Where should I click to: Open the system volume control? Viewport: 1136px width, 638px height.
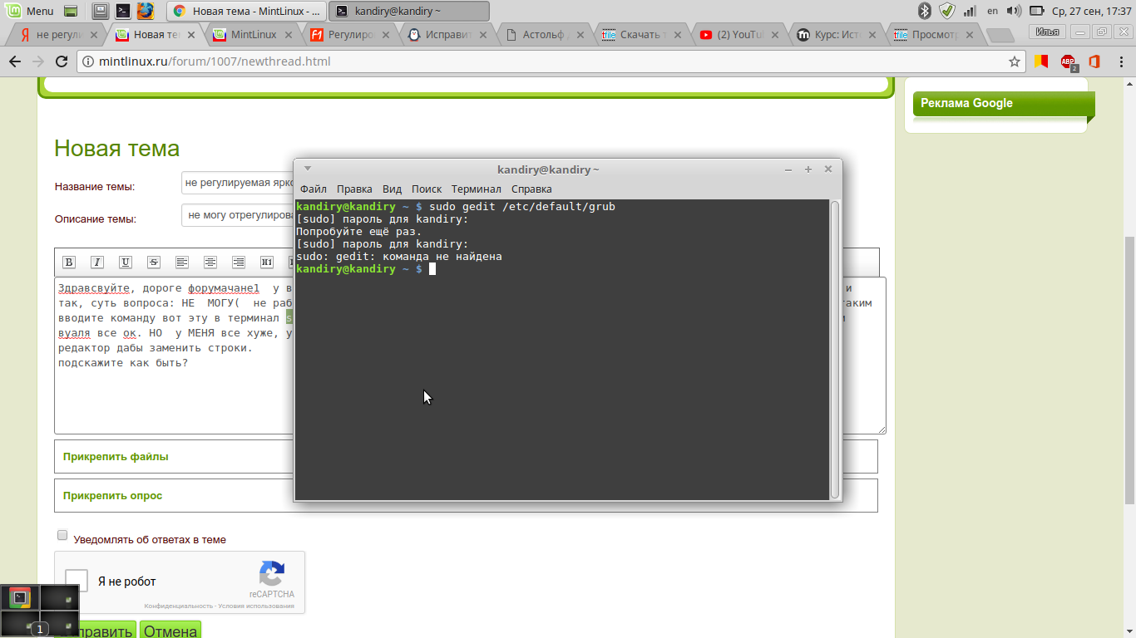point(1014,11)
